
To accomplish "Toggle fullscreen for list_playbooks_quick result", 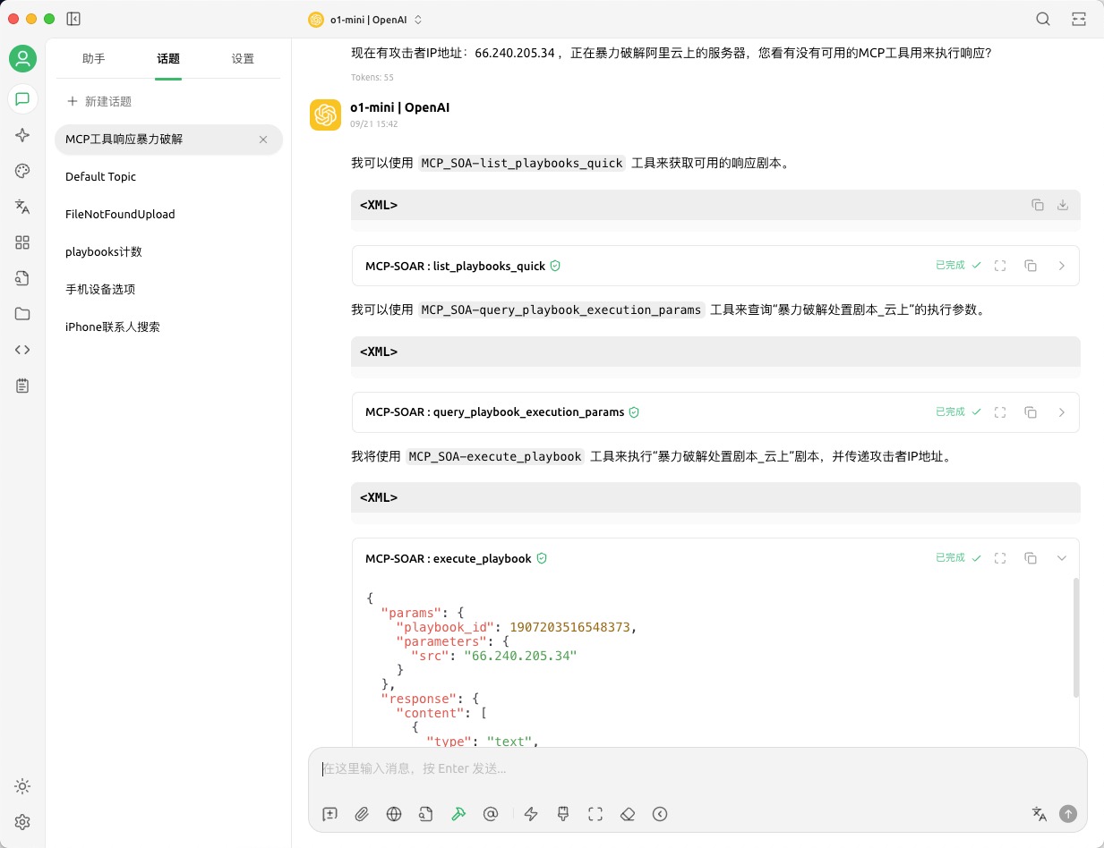I will 1001,266.
